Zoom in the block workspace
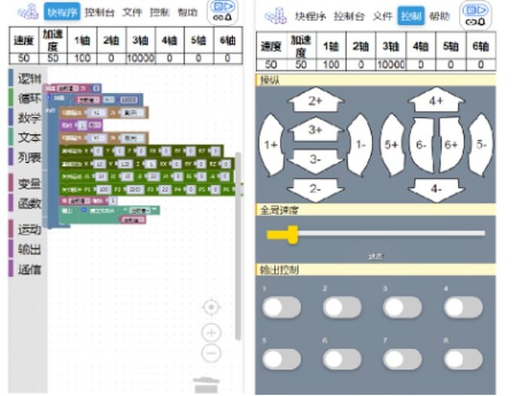The width and height of the screenshot is (528, 396). click(x=212, y=333)
